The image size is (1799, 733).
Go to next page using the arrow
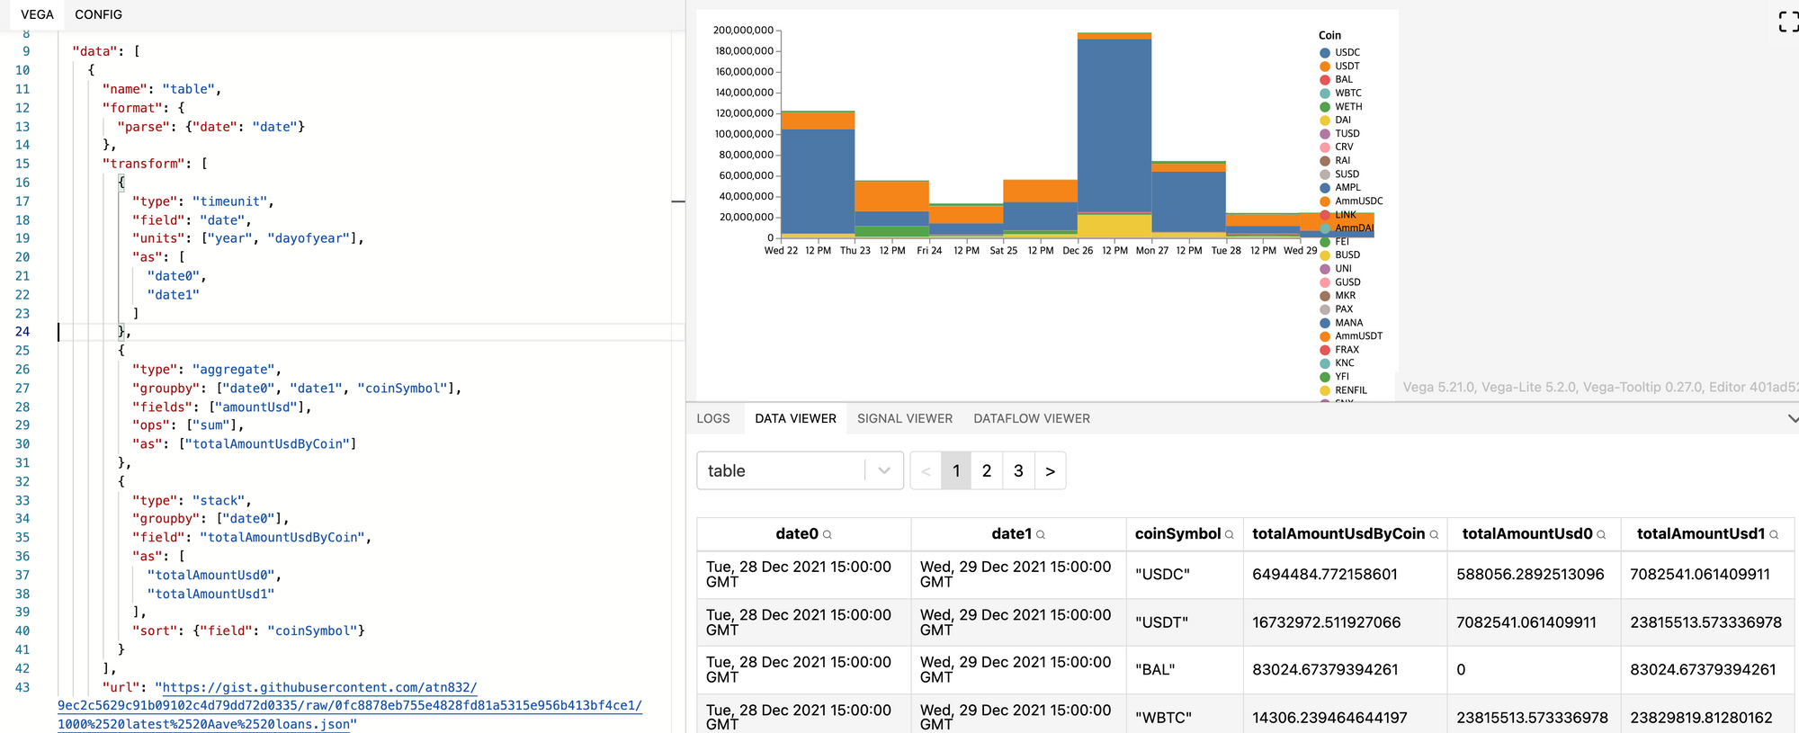(1050, 471)
